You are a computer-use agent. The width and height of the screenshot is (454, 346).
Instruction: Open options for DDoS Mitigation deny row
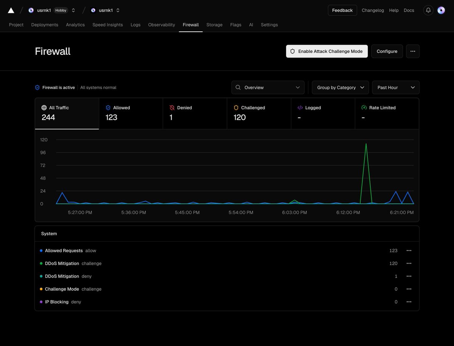click(409, 276)
